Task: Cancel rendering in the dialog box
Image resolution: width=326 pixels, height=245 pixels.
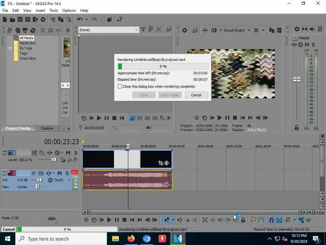Action: coord(196,95)
